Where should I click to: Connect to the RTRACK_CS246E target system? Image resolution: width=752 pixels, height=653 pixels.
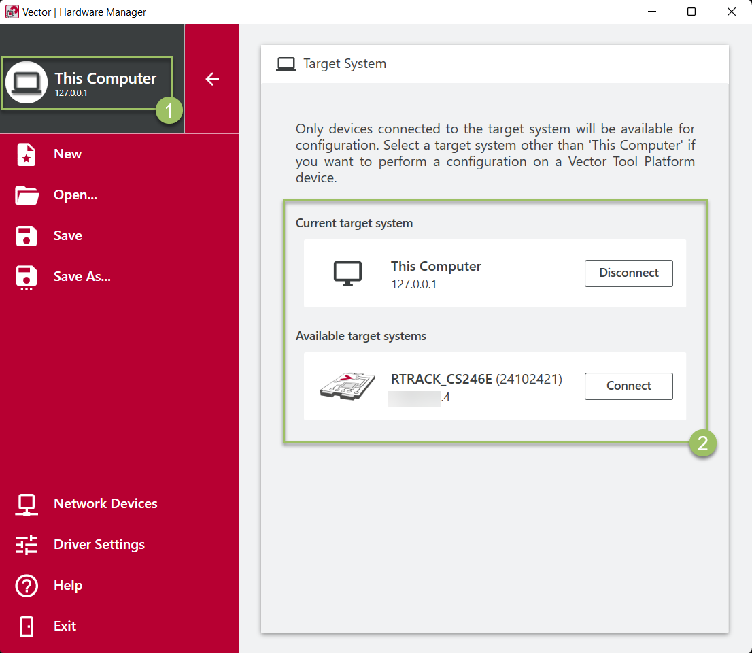[628, 386]
